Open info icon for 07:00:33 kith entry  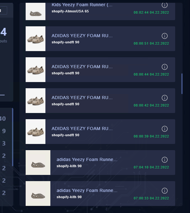point(165,191)
